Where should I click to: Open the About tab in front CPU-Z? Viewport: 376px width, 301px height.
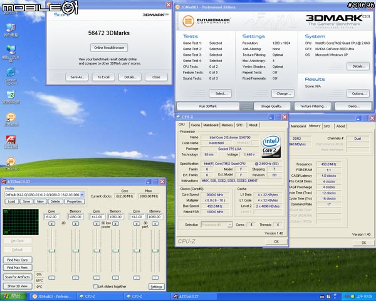tap(253, 125)
